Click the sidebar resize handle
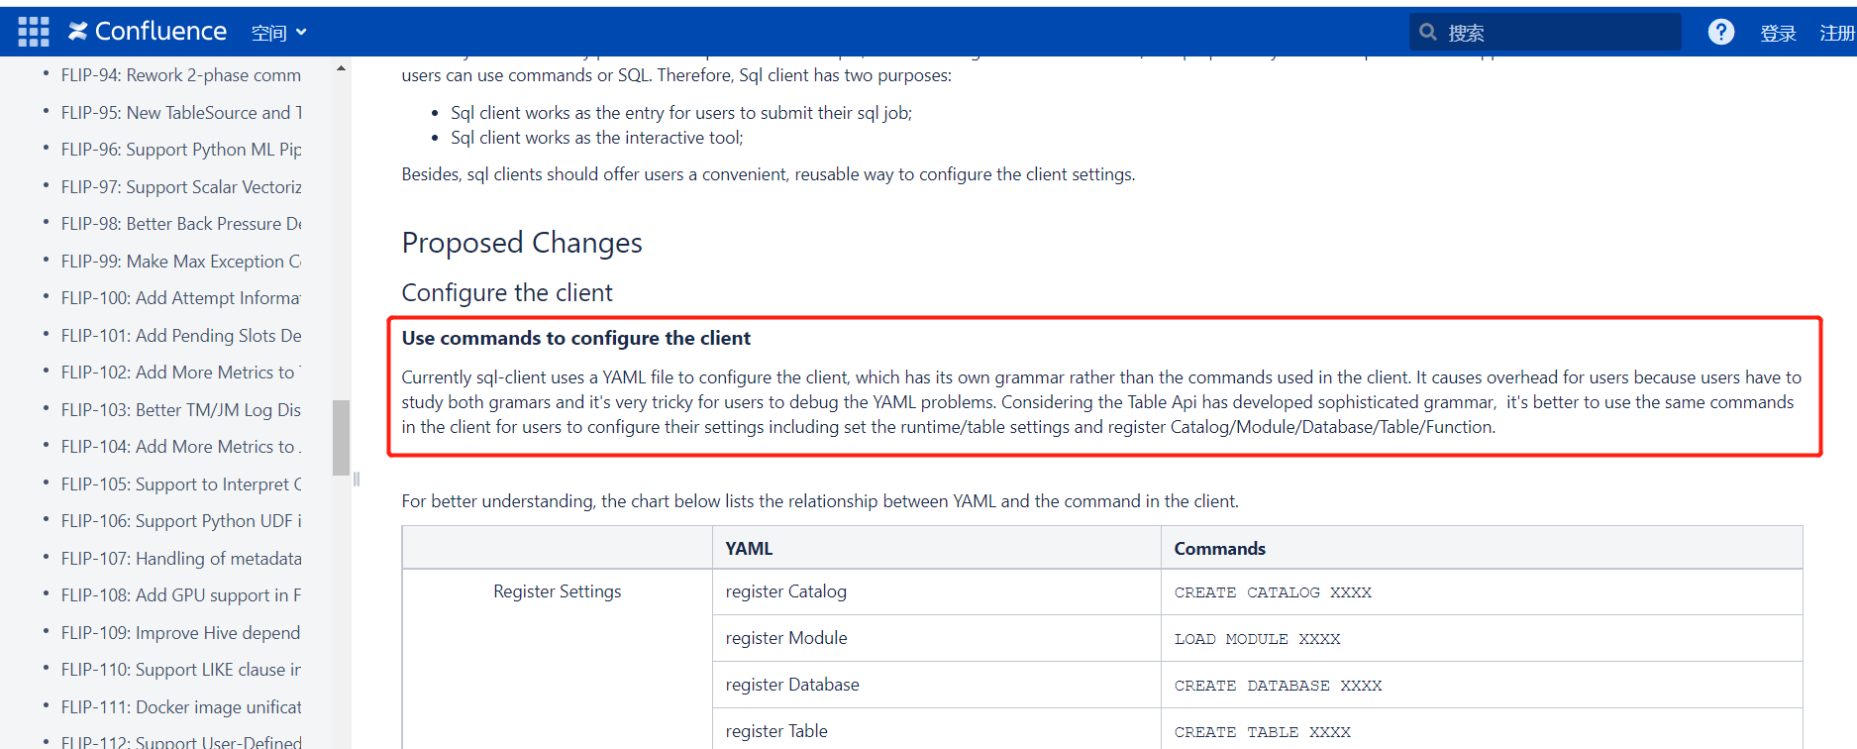 (x=357, y=480)
